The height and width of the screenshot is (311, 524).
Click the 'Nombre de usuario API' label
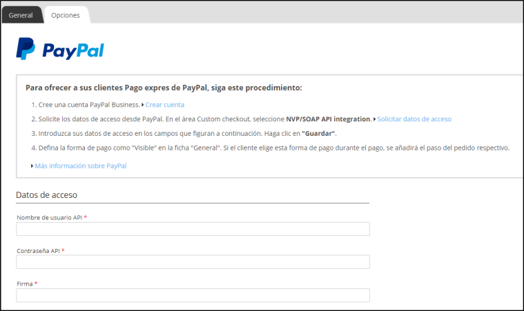[x=50, y=218]
